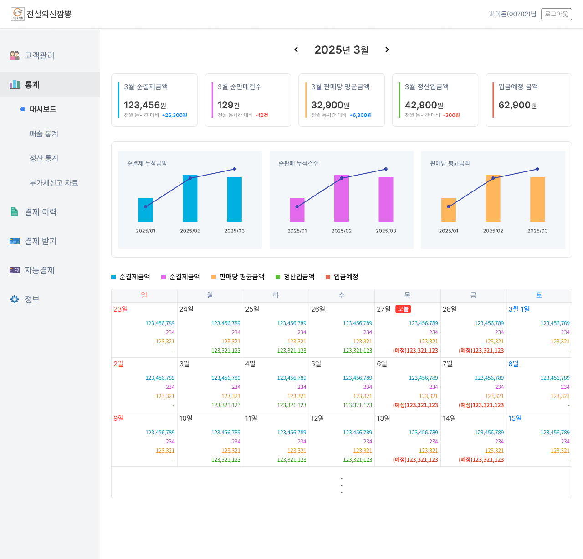Viewport: 583px width, 559px height.
Task: Select 부가세신고 자료 in the sidebar
Action: (x=54, y=183)
